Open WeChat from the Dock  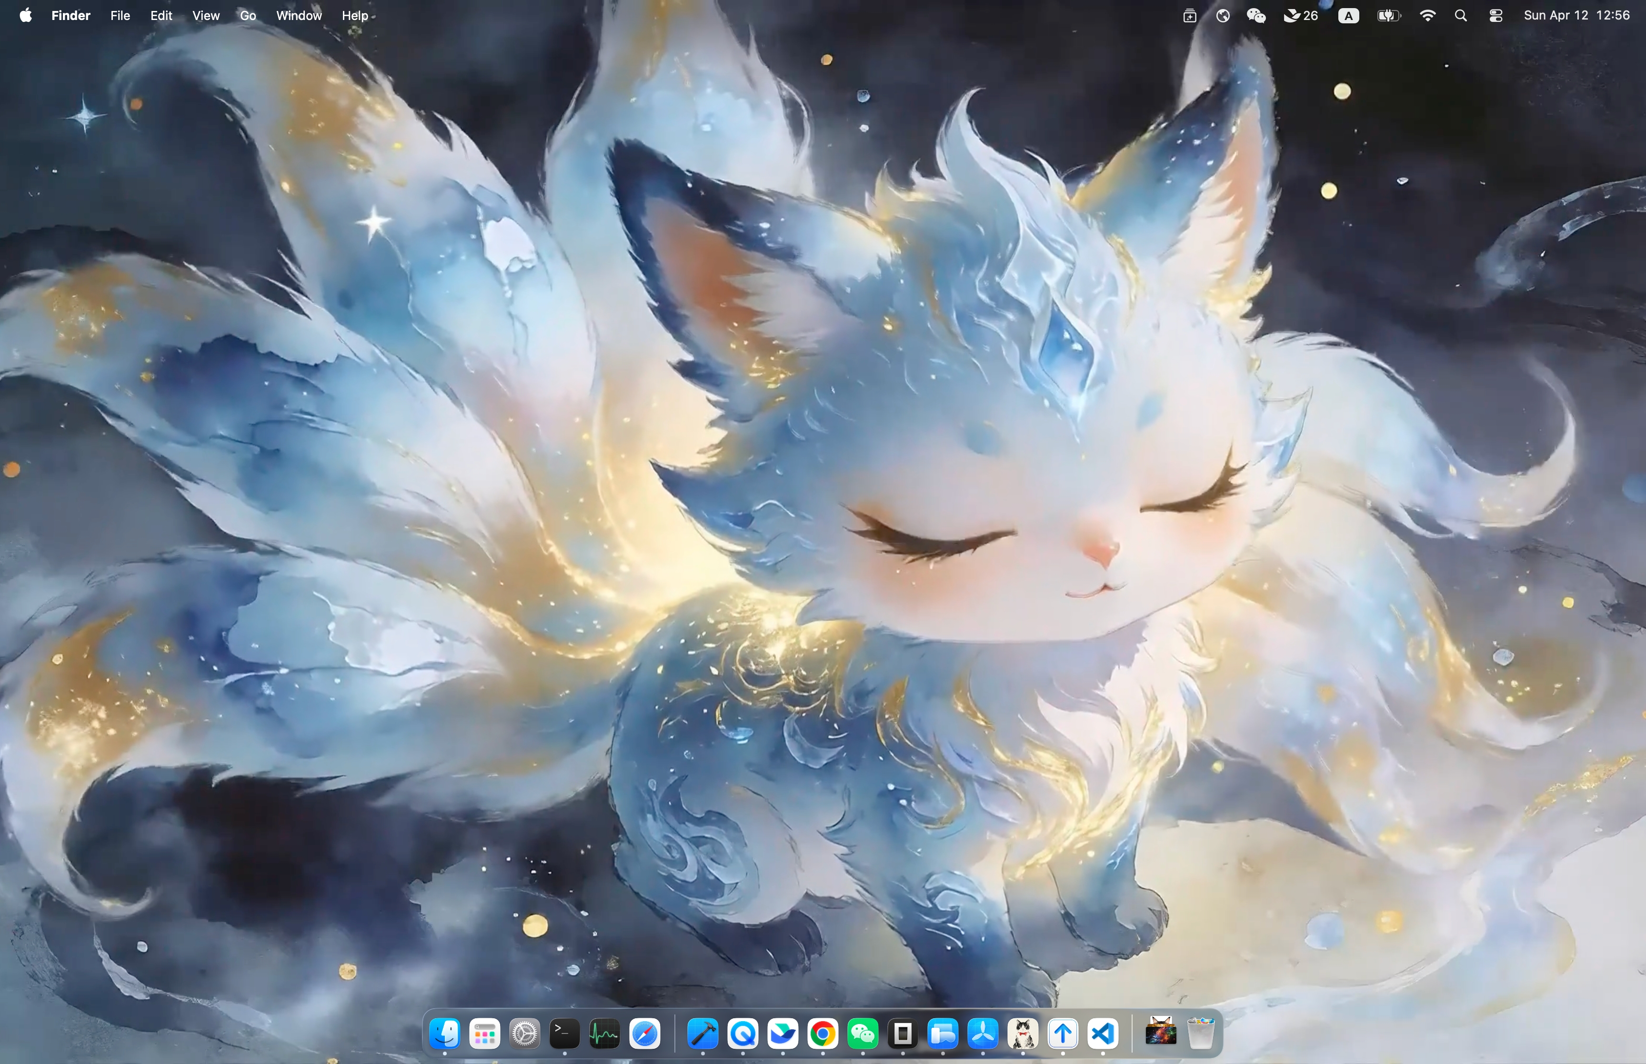tap(863, 1034)
